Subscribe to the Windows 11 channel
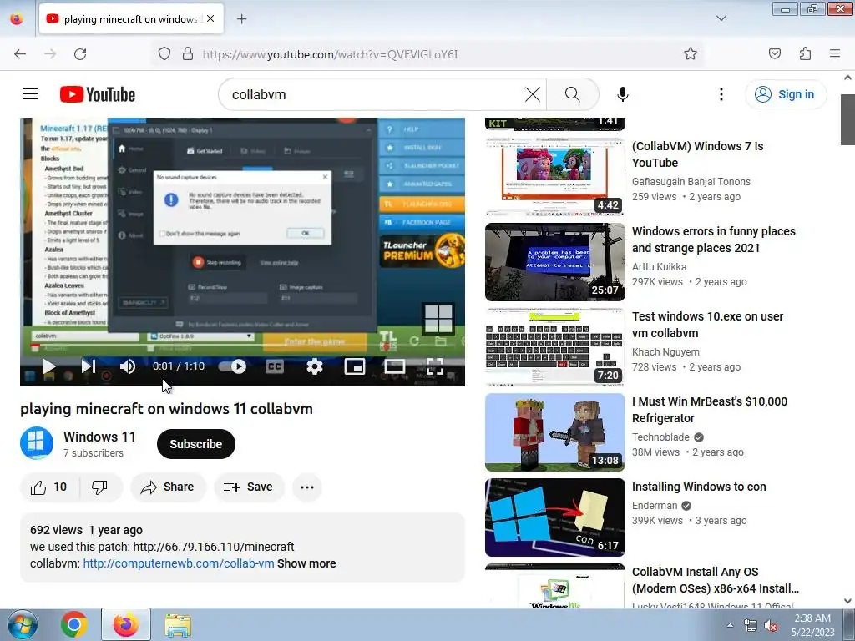The height and width of the screenshot is (641, 855). (x=195, y=444)
